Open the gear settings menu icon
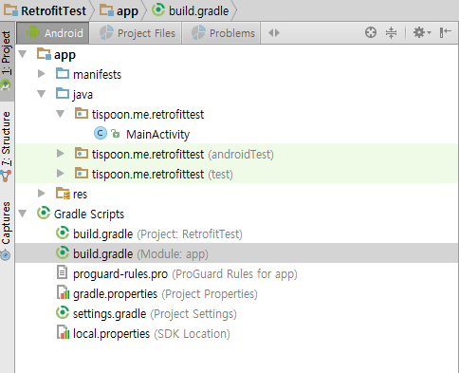The height and width of the screenshot is (373, 459). tap(422, 32)
